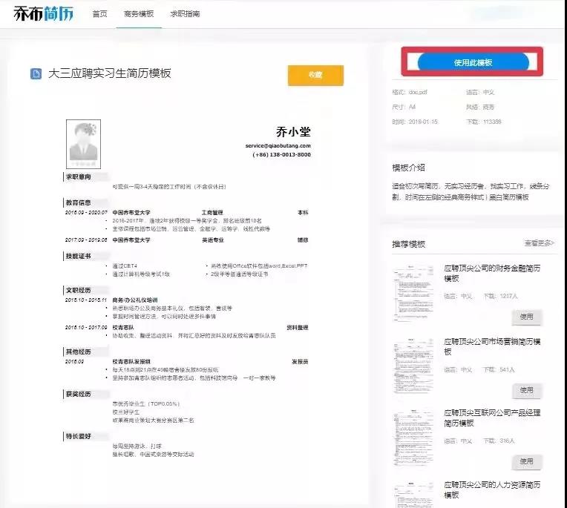The width and height of the screenshot is (567, 508).
Task: Open the 求职指南 navigation tab
Action: pyautogui.click(x=185, y=14)
